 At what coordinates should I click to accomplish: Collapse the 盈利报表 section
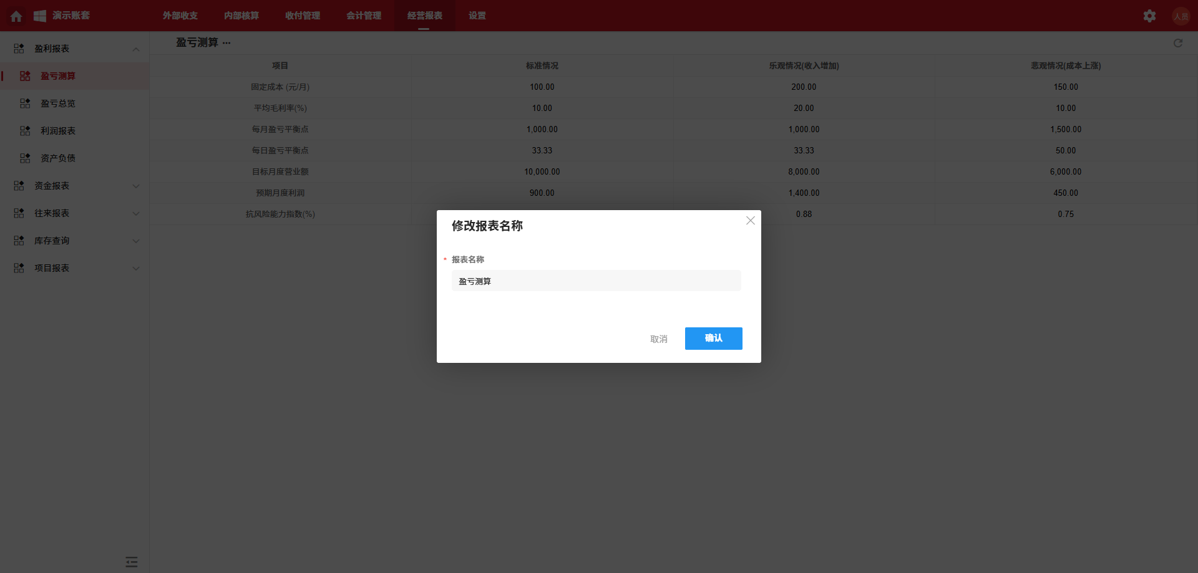pos(136,49)
